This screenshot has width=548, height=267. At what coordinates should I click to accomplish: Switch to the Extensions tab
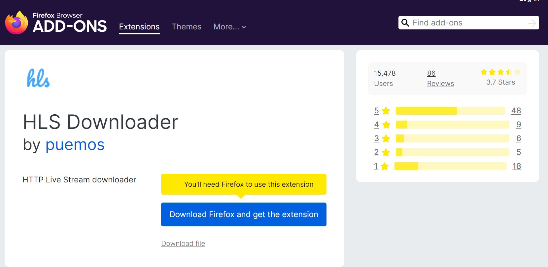click(139, 27)
